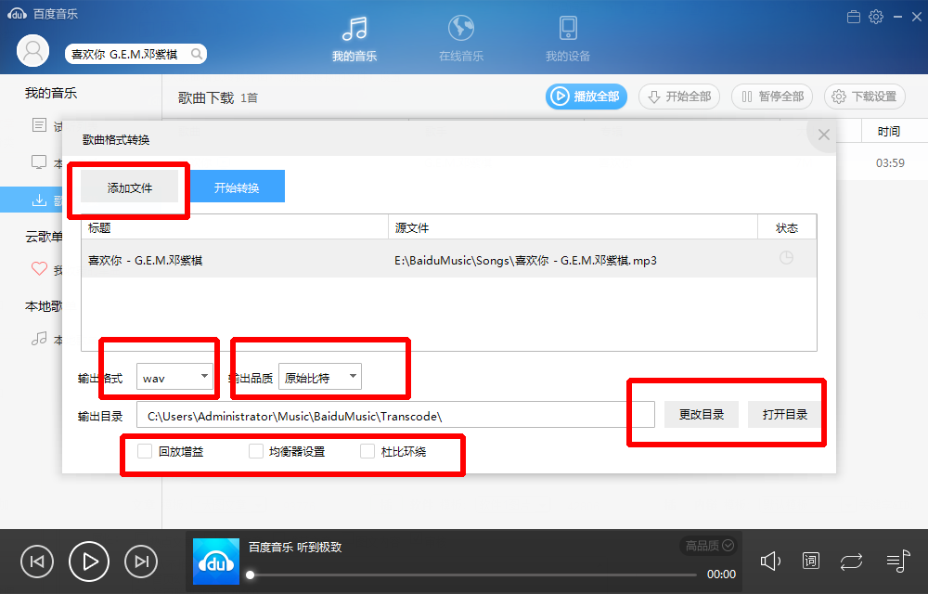The width and height of the screenshot is (928, 594).
Task: Click the 添加文件 button
Action: click(128, 186)
